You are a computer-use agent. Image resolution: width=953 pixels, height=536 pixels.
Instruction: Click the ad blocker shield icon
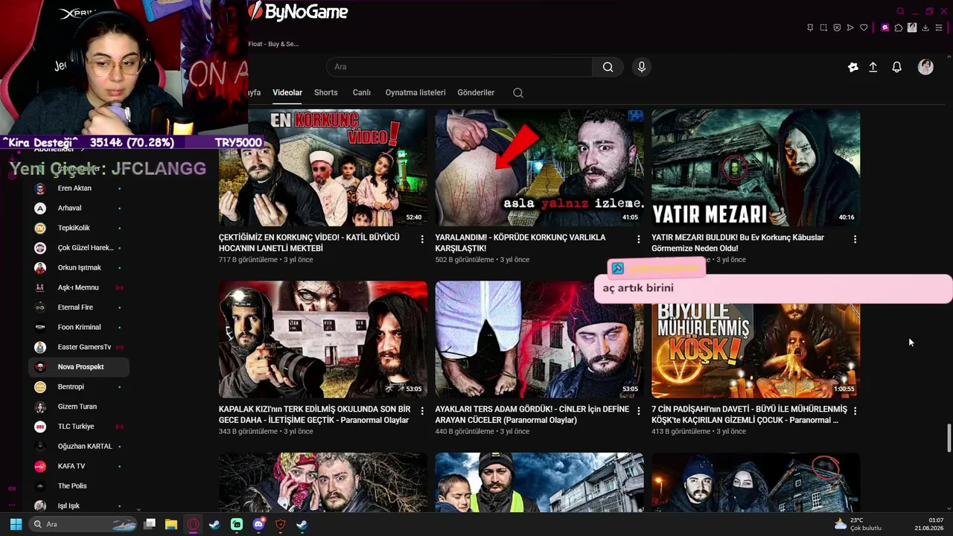[x=837, y=28]
